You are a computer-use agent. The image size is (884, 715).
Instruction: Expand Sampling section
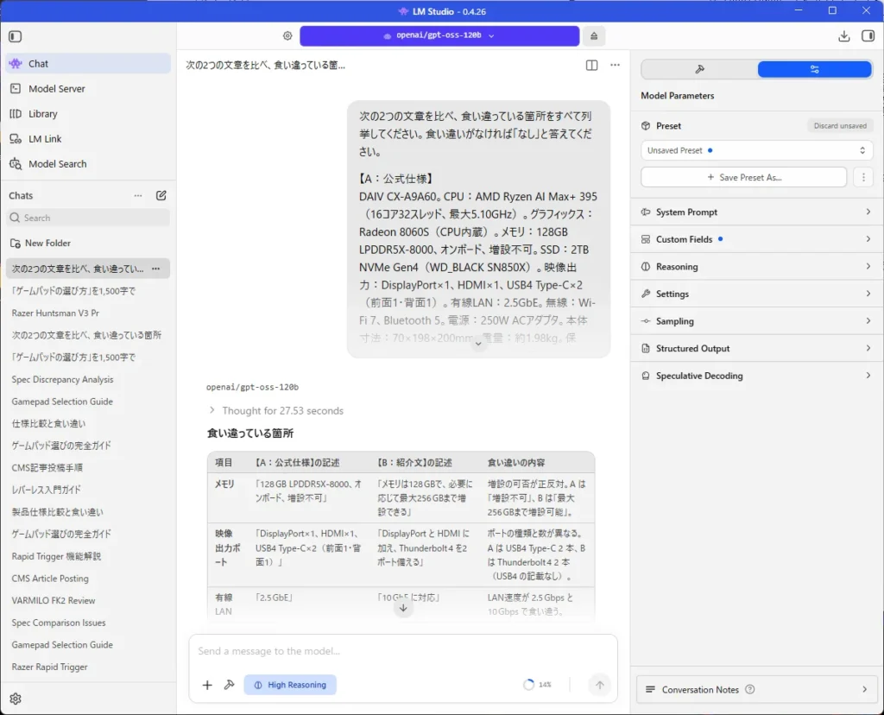(756, 321)
